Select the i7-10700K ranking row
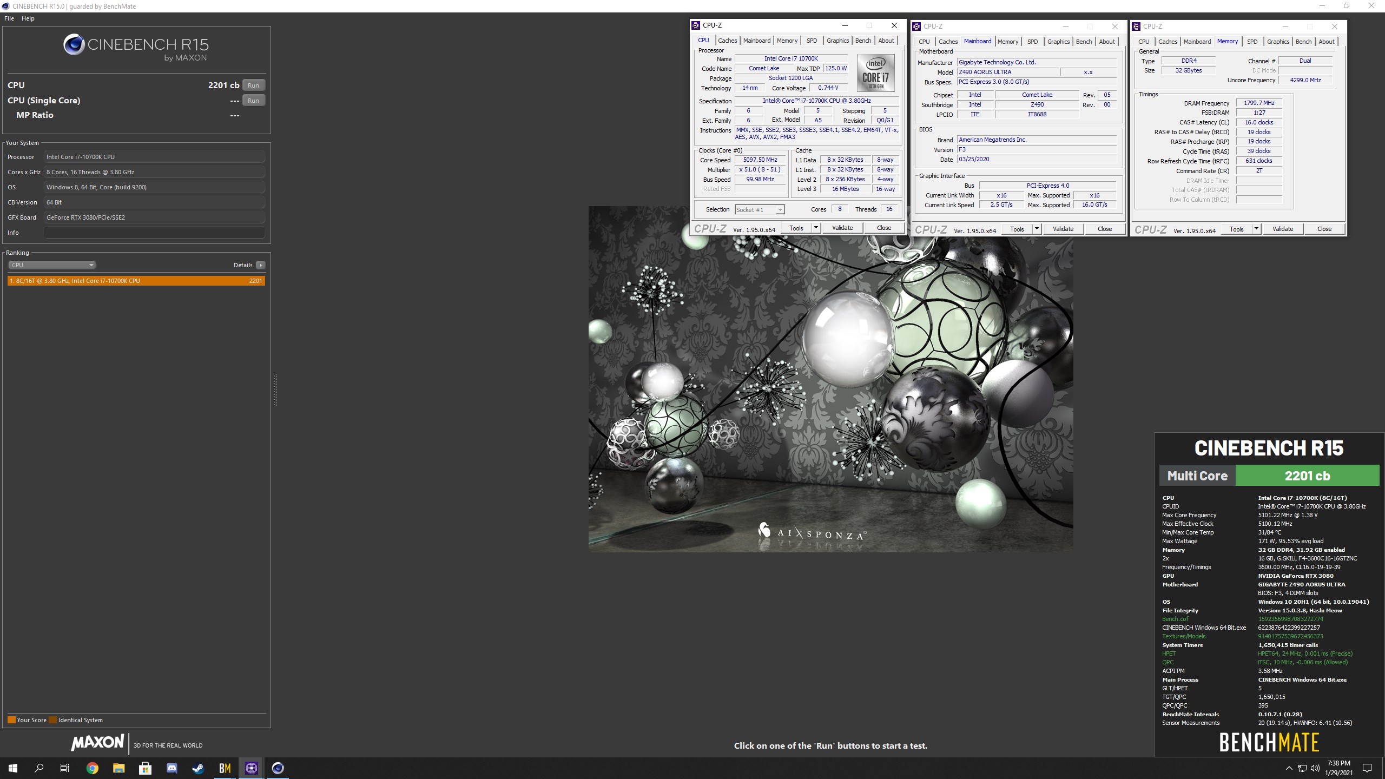The width and height of the screenshot is (1385, 779). [x=136, y=281]
